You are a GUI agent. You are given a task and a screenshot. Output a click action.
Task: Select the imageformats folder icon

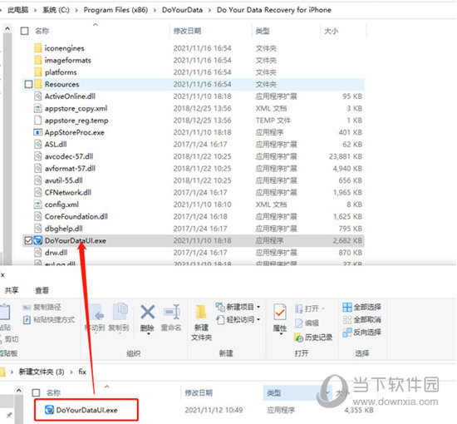[x=38, y=60]
